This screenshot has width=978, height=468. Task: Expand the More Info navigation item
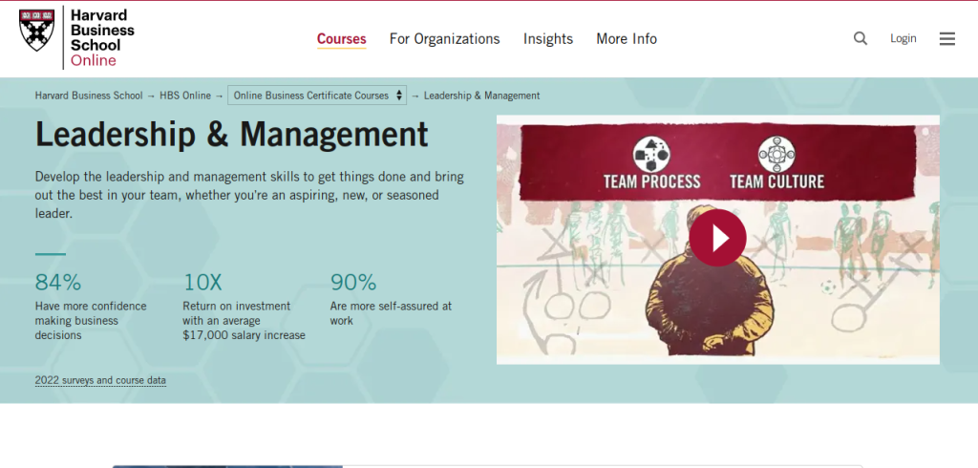point(627,39)
